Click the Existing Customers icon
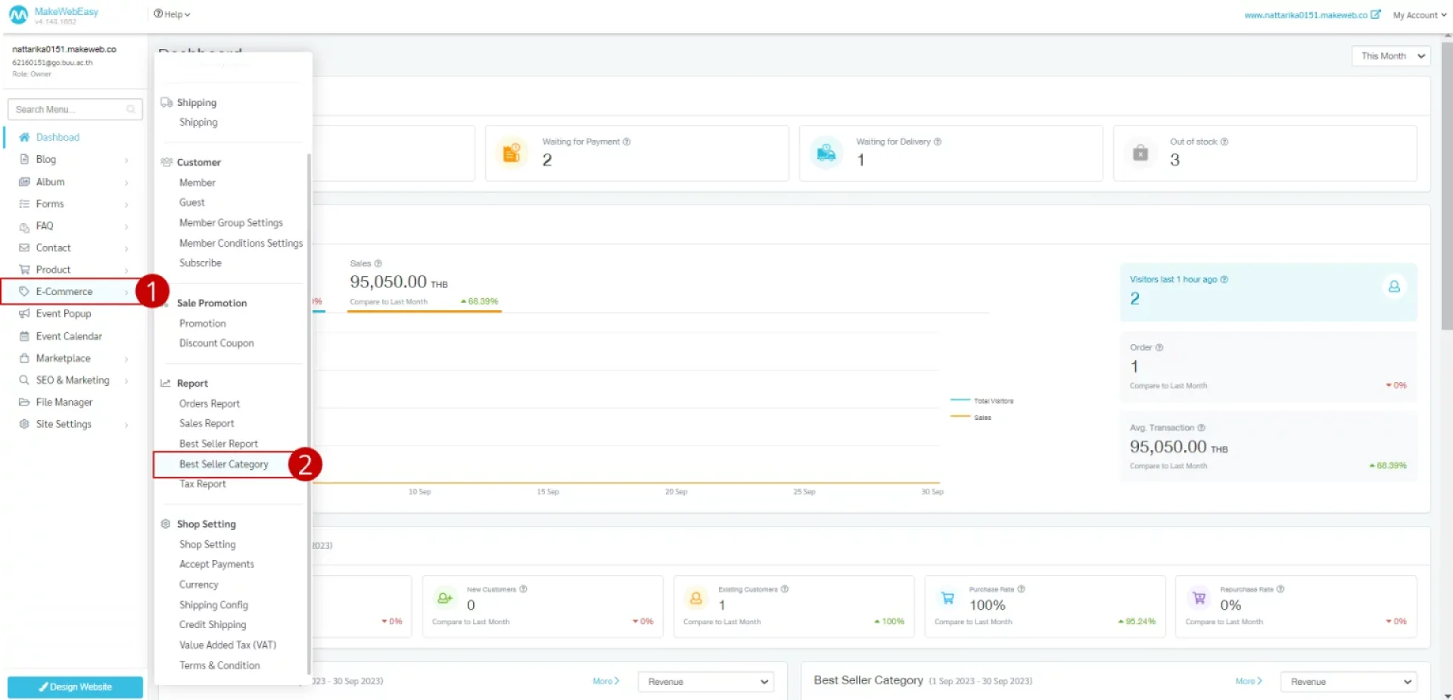1453x700 pixels. pos(695,598)
